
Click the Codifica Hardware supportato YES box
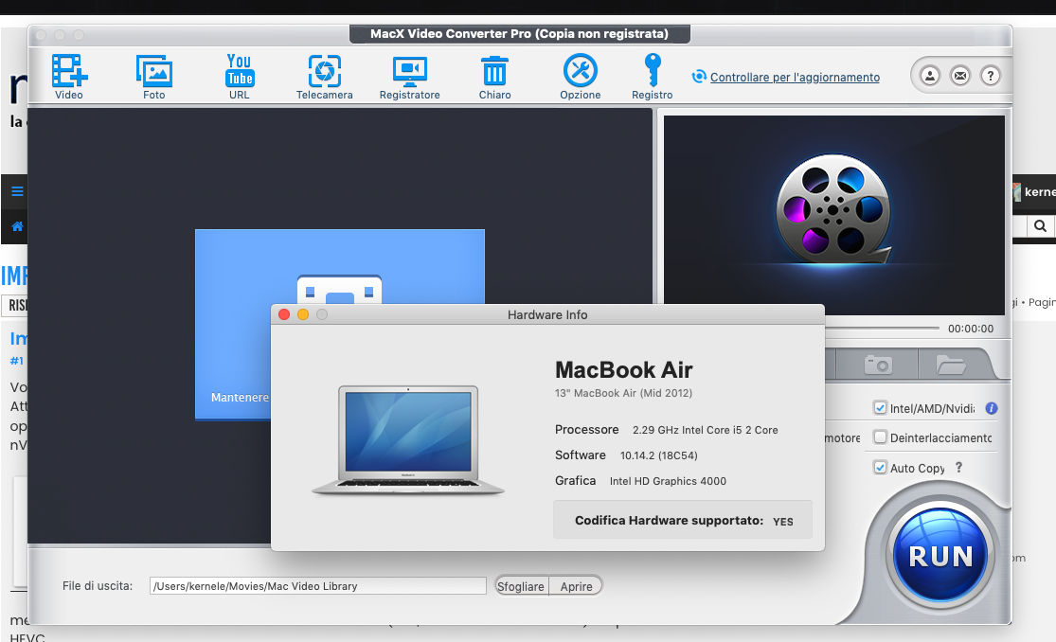click(x=682, y=520)
